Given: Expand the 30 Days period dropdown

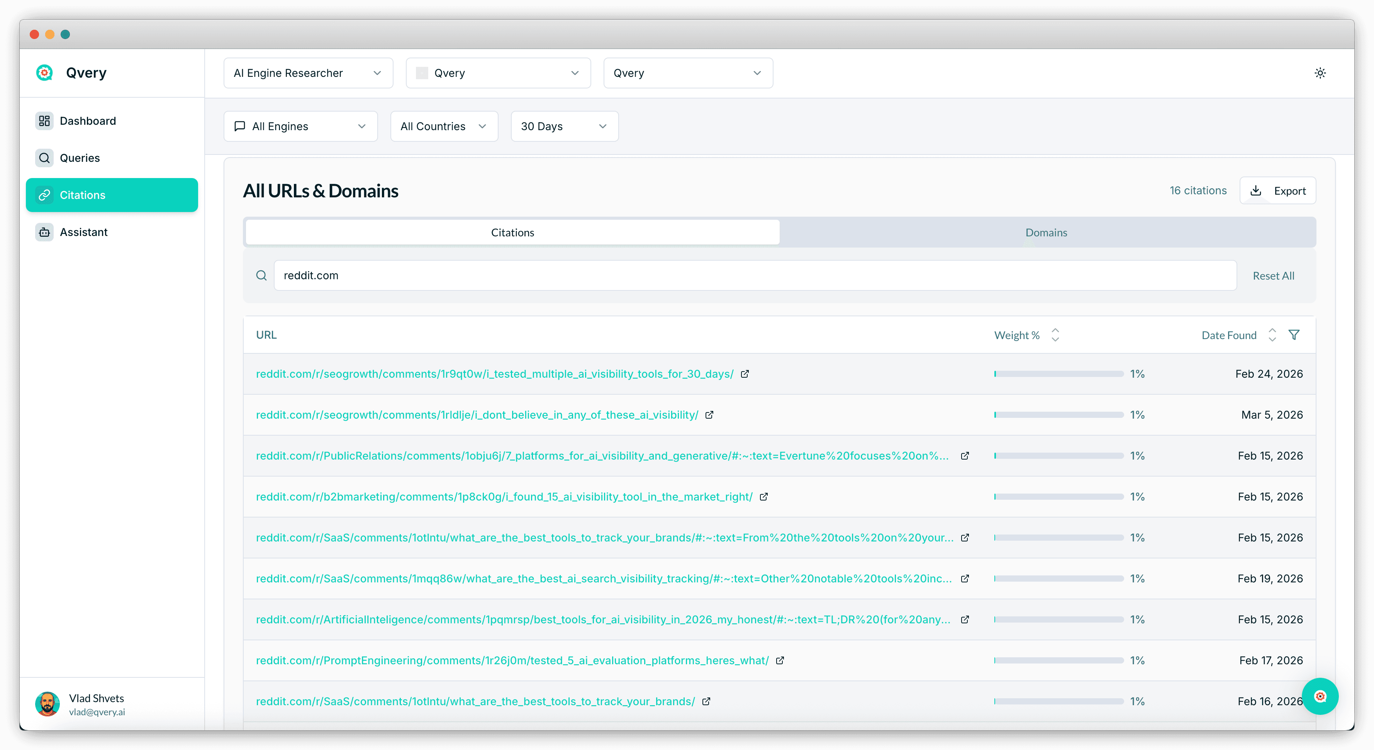Looking at the screenshot, I should point(564,126).
